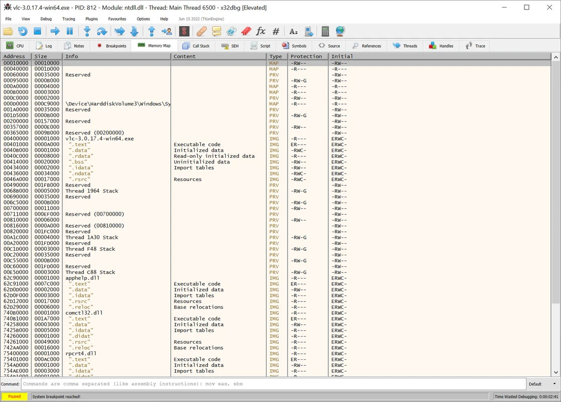Click the memory map scrollbar down arrow
The width and height of the screenshot is (561, 402).
pyautogui.click(x=555, y=373)
